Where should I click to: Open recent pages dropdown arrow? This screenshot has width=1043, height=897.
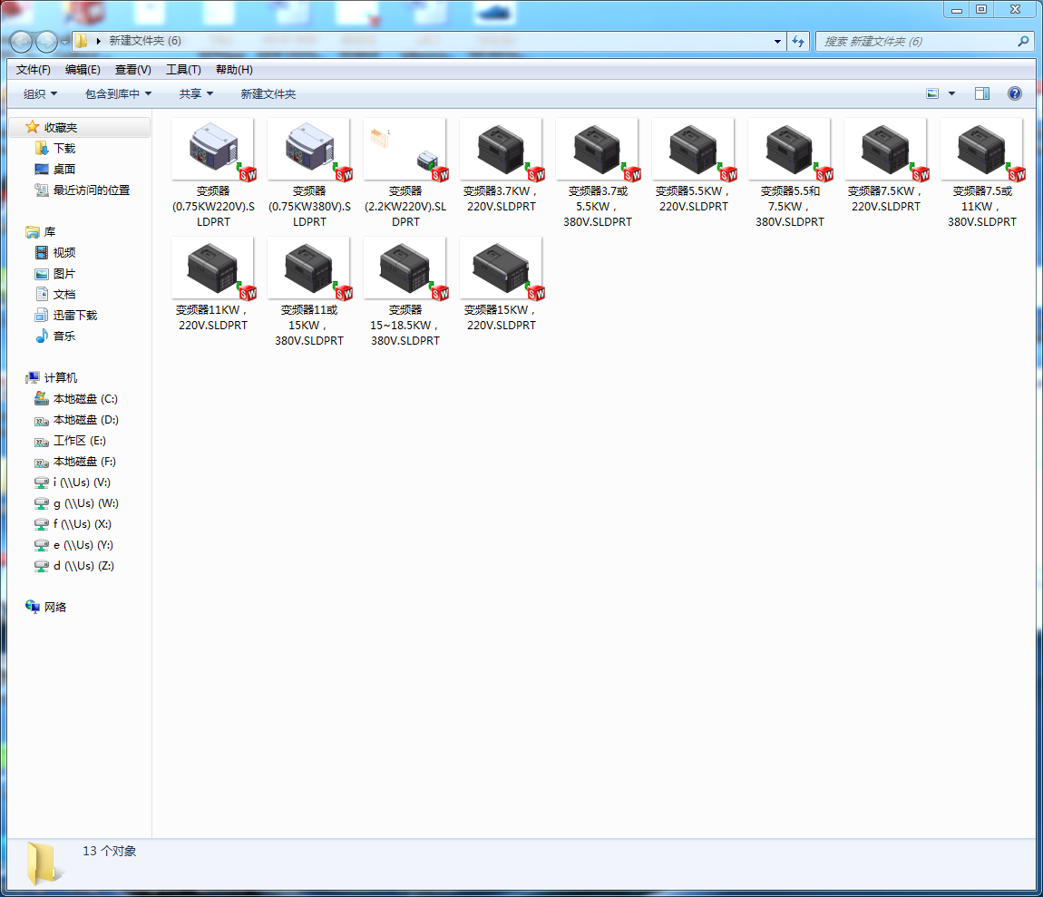(x=64, y=41)
